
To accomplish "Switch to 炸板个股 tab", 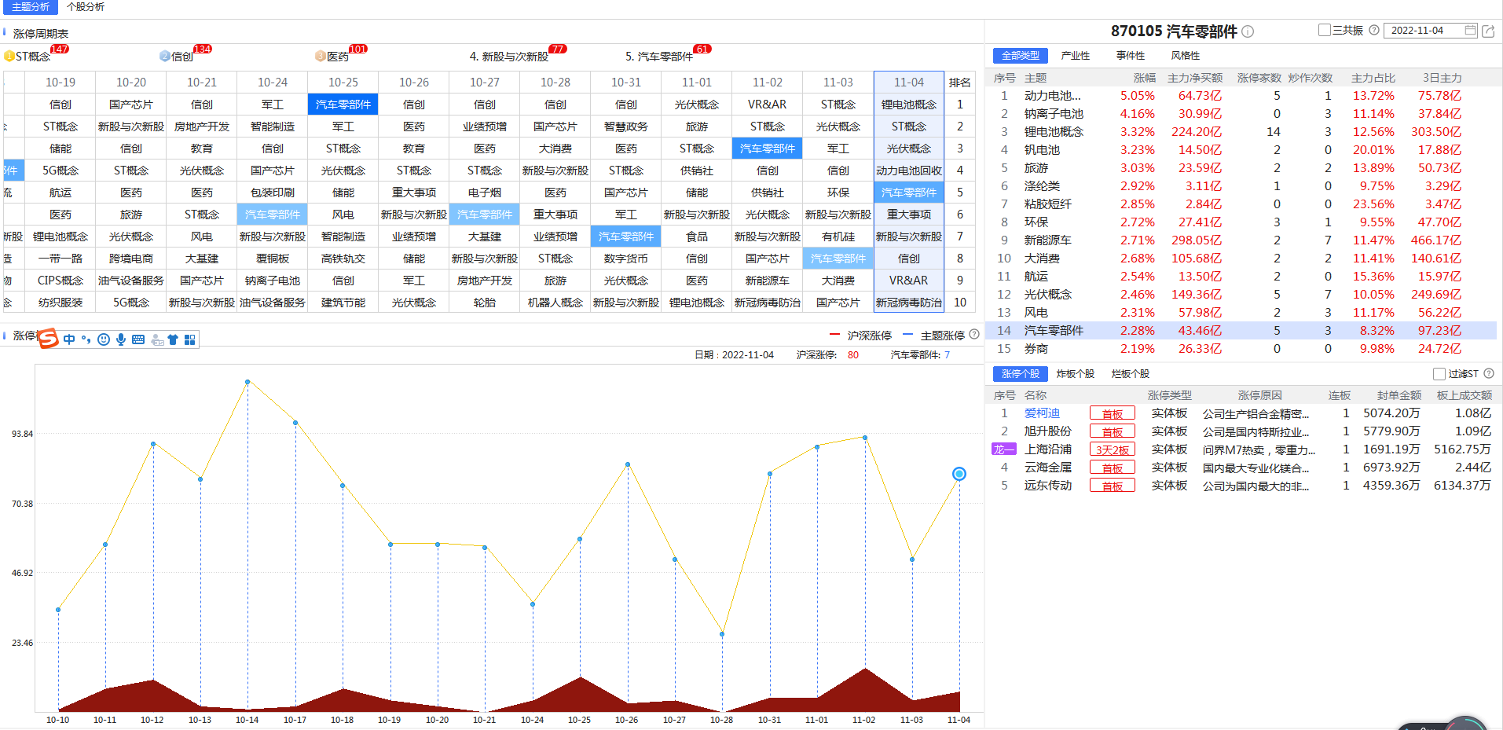I will click(1076, 374).
